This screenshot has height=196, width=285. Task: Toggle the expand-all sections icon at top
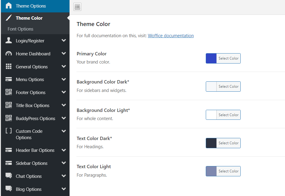77,7
